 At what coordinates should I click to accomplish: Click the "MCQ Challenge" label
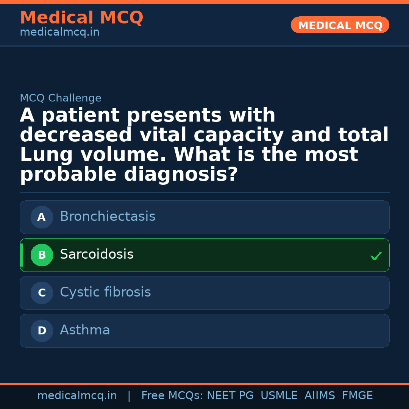click(x=61, y=98)
